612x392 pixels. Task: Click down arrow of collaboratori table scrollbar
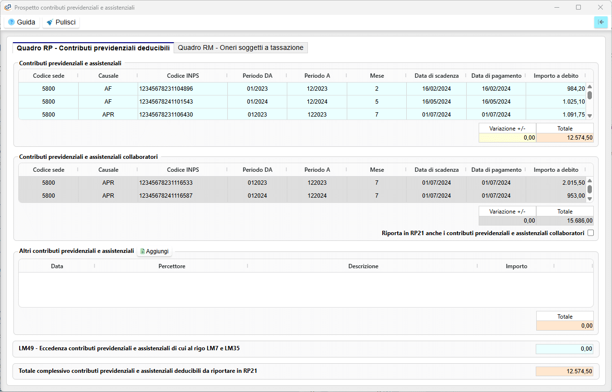(x=590, y=199)
